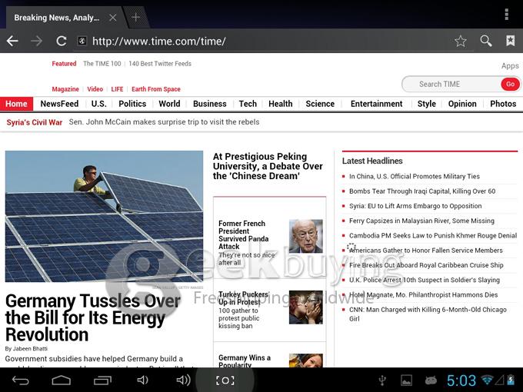Tap the USB connection status icon
The image size is (523, 392).
click(382, 380)
